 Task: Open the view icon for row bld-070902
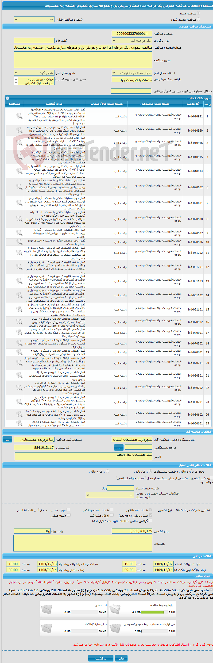click(19, 322)
